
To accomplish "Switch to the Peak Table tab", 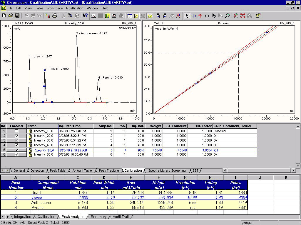I will tap(58, 171).
